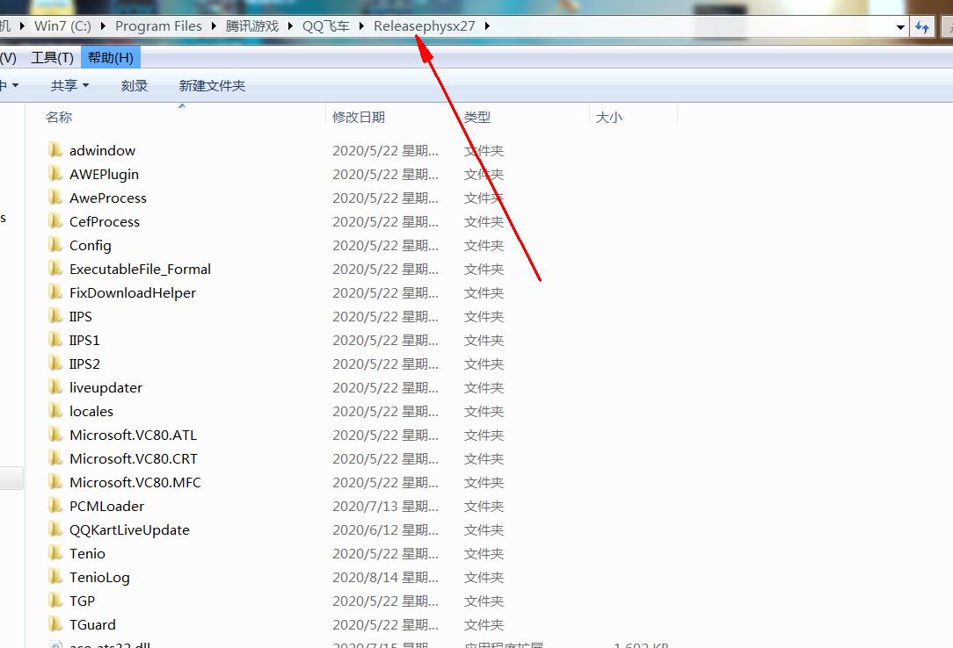Click the 2020/7/13 date of PCMLoader

[x=385, y=506]
